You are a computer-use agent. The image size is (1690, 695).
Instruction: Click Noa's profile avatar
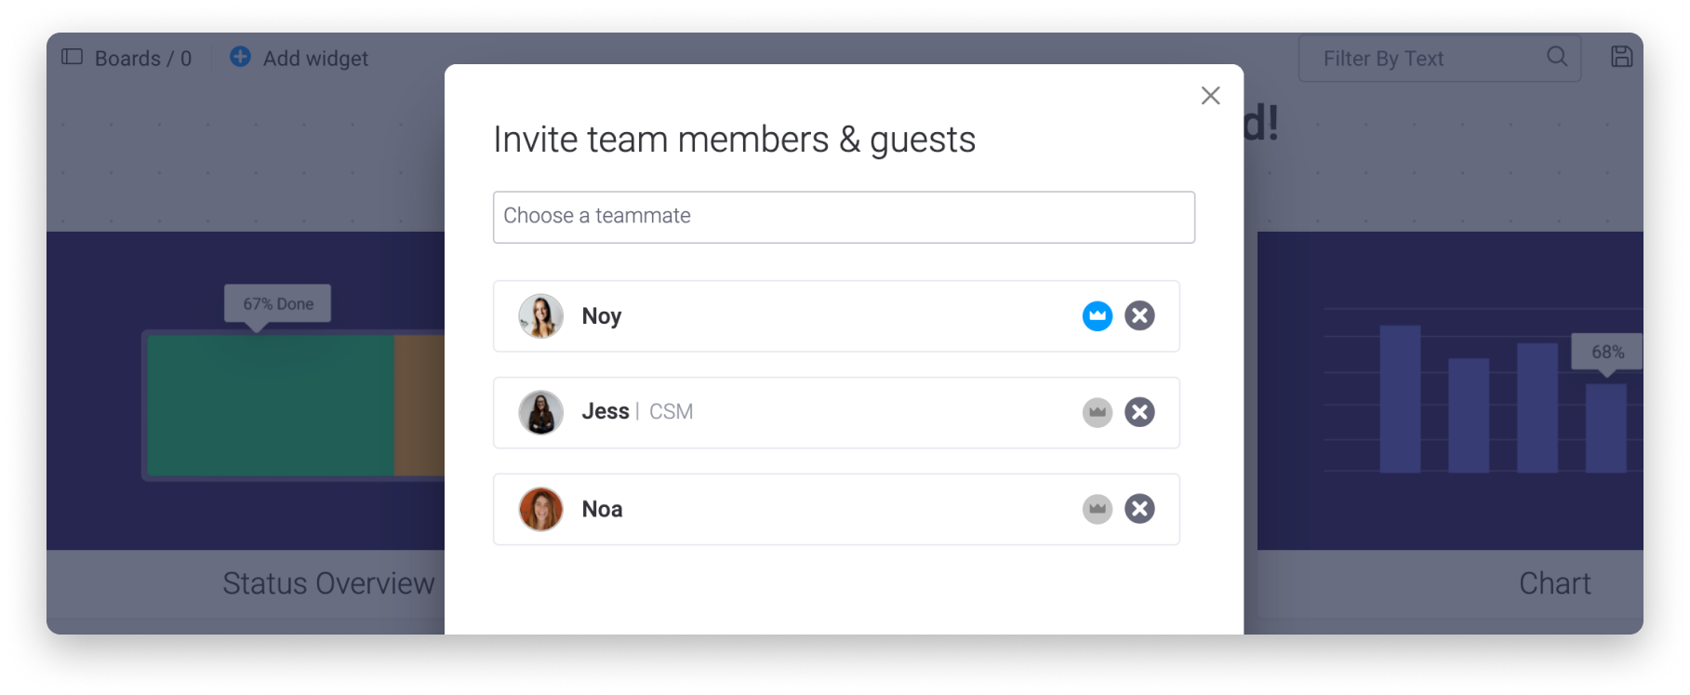[x=541, y=509]
